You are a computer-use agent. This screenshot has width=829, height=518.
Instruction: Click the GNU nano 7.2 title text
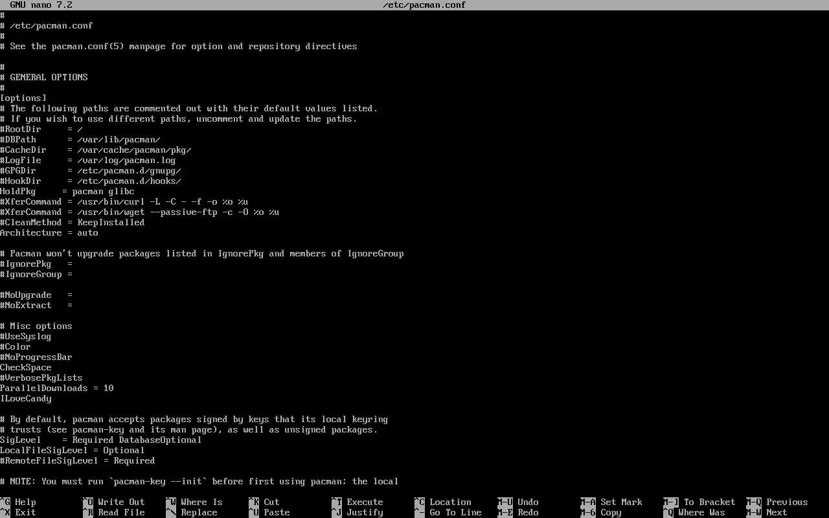click(41, 5)
